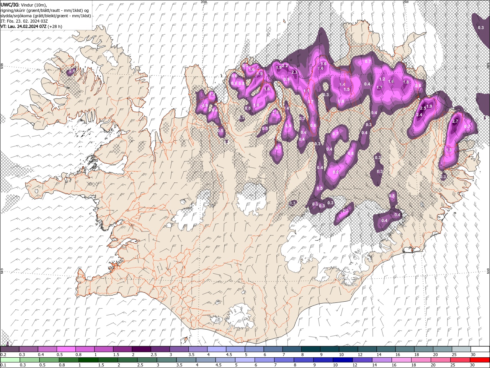Click the '0.1' label under bottom legend row
Image resolution: width=490 pixels, height=368 pixels.
tap(3, 365)
